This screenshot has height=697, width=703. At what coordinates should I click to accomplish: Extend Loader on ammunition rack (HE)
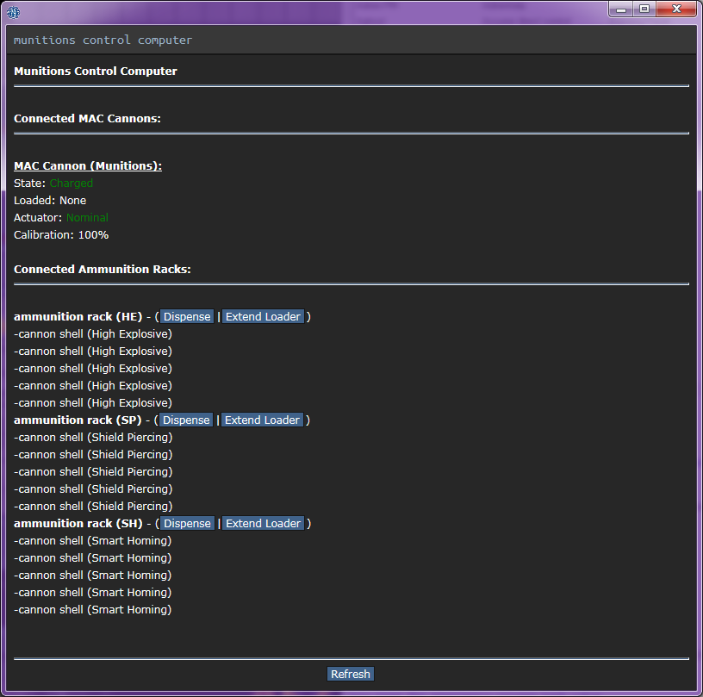[263, 317]
